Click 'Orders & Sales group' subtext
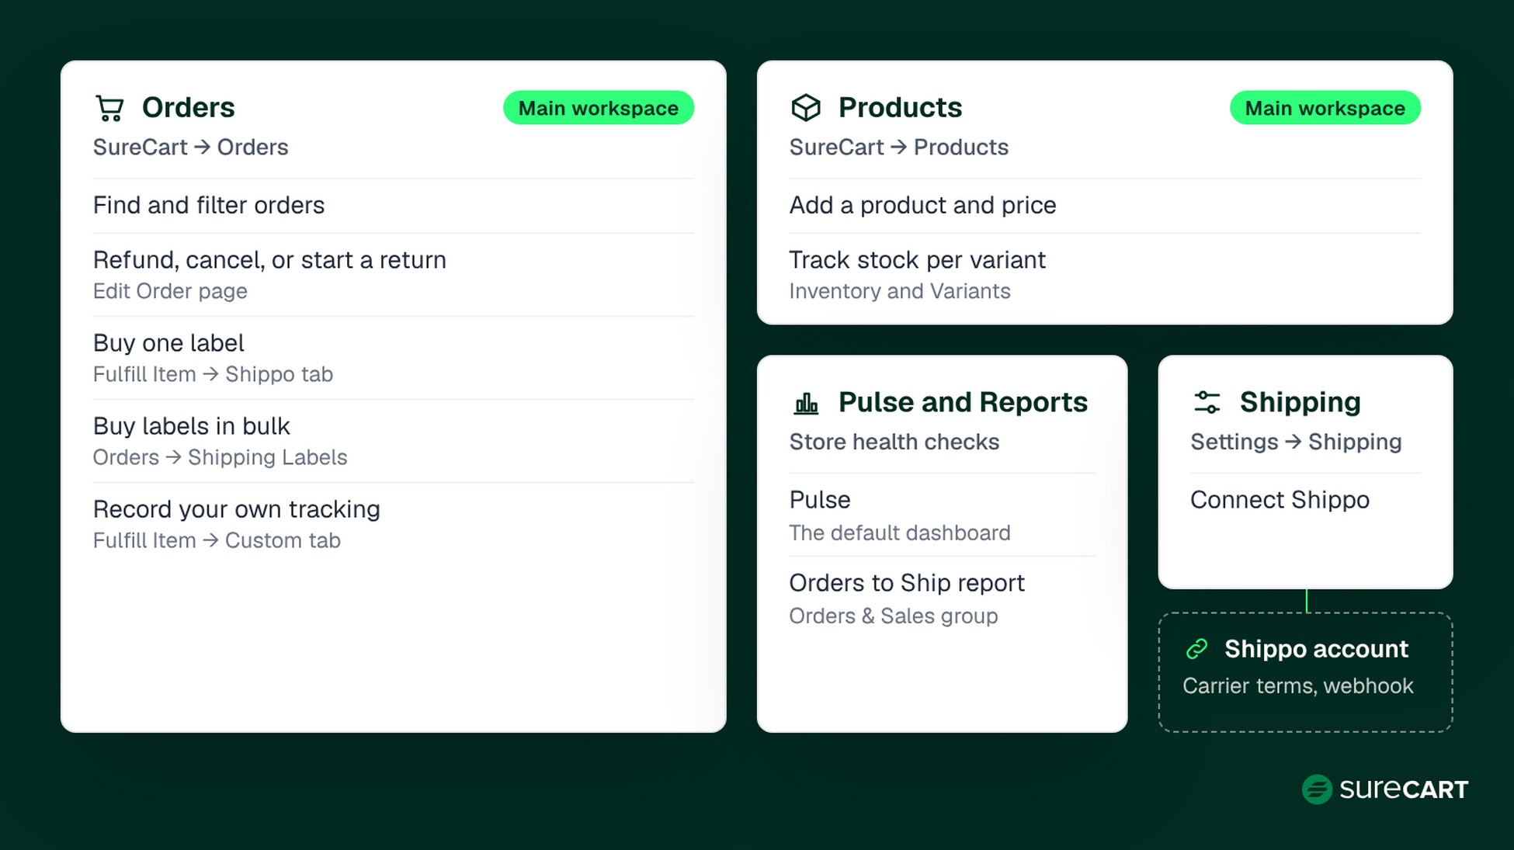 pyautogui.click(x=894, y=616)
